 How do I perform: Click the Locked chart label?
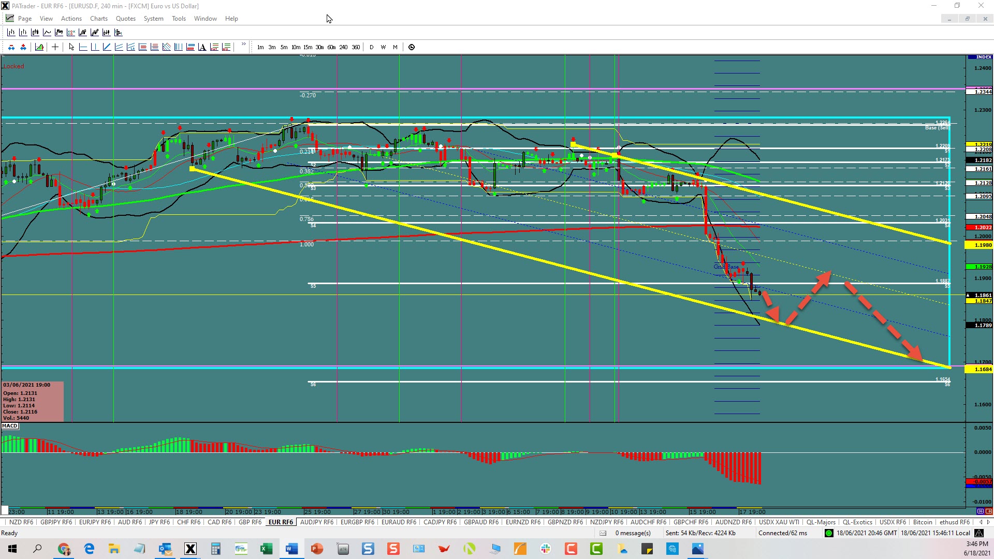pyautogui.click(x=13, y=66)
